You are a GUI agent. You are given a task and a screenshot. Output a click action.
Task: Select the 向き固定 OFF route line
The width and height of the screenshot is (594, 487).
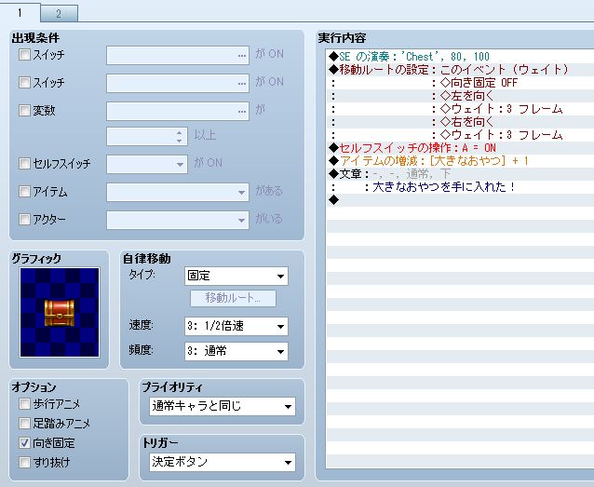pos(460,83)
